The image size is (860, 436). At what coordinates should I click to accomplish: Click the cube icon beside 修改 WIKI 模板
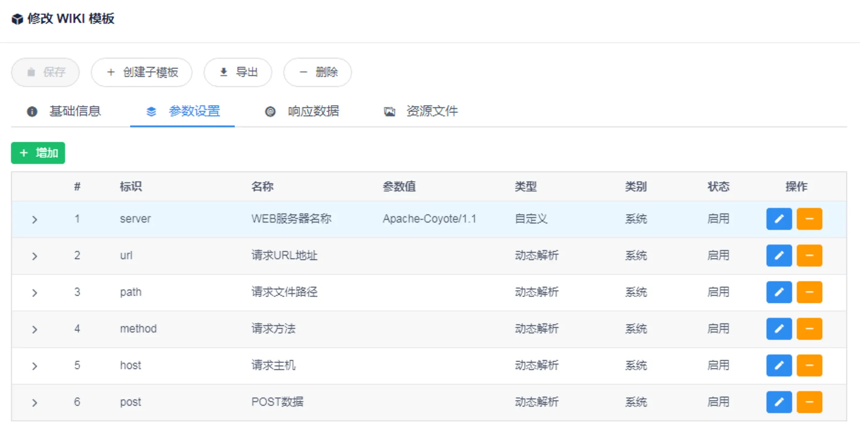click(17, 19)
